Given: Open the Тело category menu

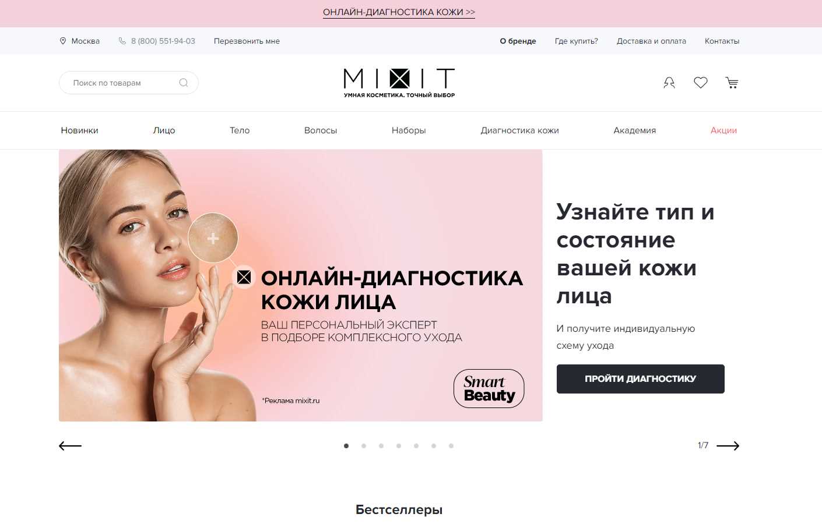Looking at the screenshot, I should click(x=240, y=130).
